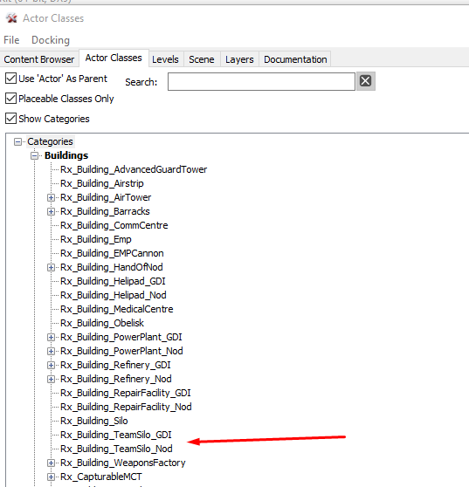This screenshot has height=487, width=469.
Task: Open the Layers tab
Action: 239,59
